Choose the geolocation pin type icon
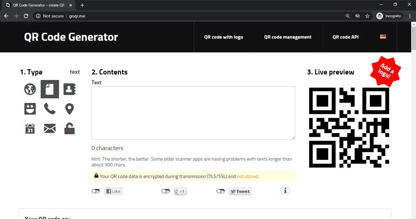 click(69, 109)
